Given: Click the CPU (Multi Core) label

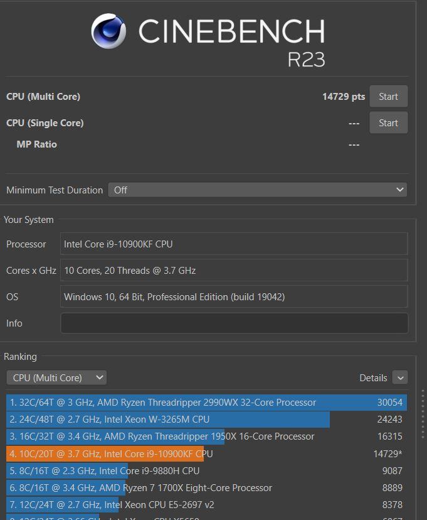Looking at the screenshot, I should click(43, 97).
